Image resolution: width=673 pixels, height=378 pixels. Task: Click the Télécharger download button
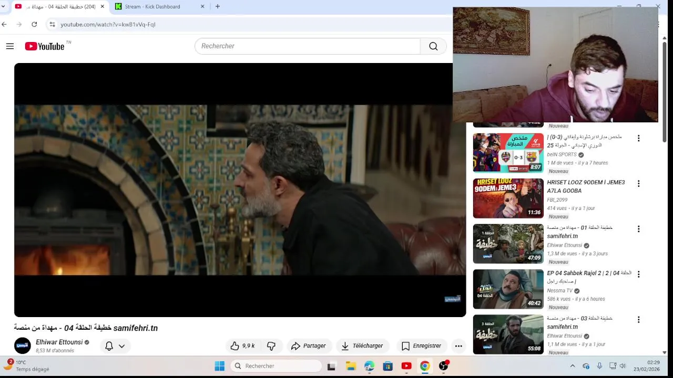[x=362, y=346]
